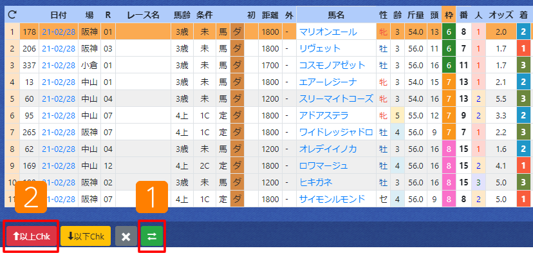The width and height of the screenshot is (533, 253).
Task: Sort by the レース名 column header
Action: (143, 15)
